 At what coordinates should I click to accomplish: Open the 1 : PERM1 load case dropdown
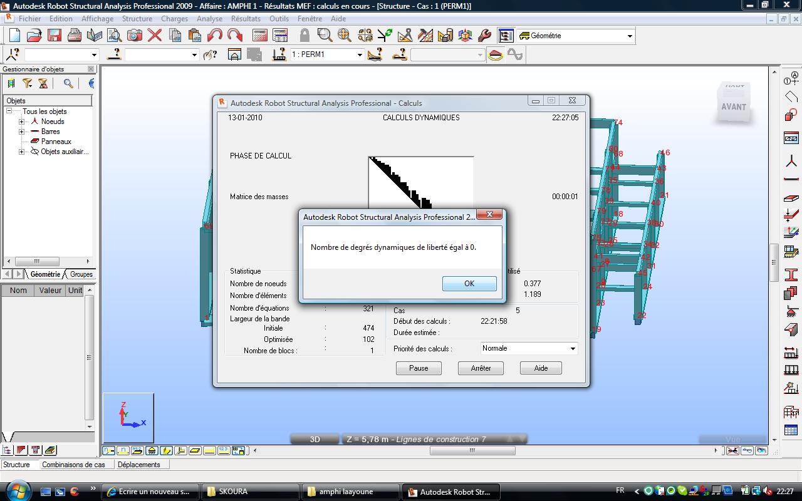point(360,54)
